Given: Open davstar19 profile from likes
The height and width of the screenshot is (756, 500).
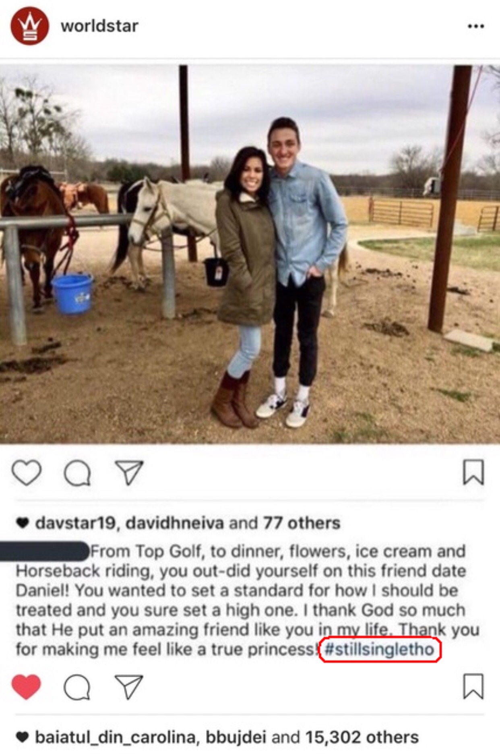Looking at the screenshot, I should (75, 523).
